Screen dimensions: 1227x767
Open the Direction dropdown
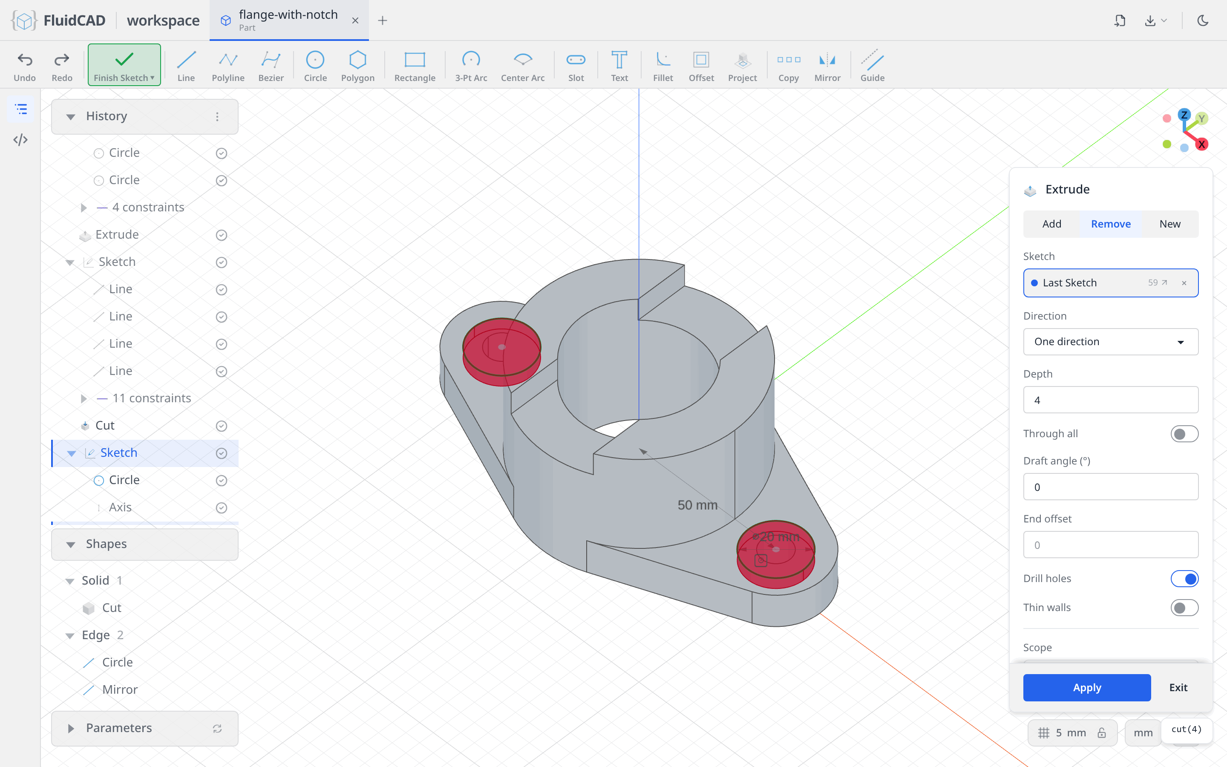pos(1110,342)
